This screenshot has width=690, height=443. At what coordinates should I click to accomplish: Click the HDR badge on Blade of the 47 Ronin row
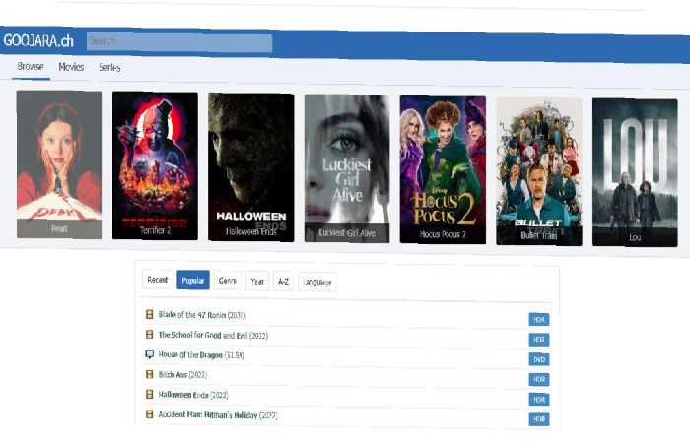pos(539,320)
